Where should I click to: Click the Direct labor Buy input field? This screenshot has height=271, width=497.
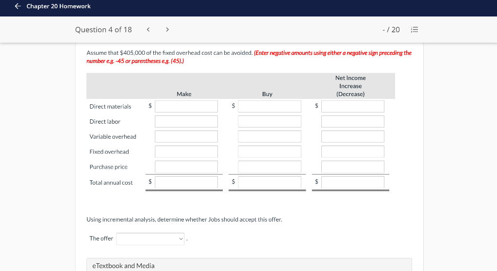point(269,122)
